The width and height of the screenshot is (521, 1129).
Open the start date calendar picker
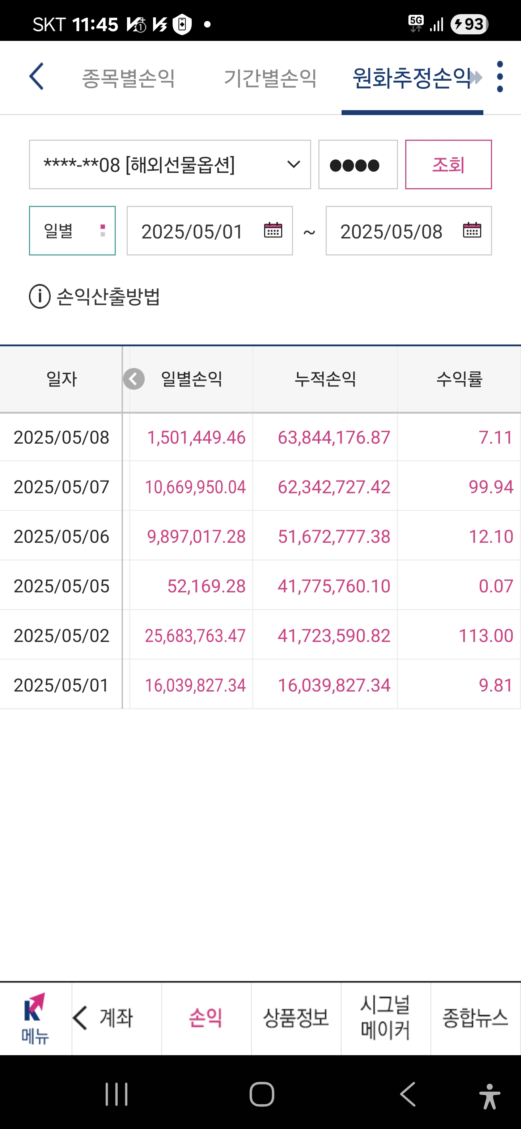pos(272,230)
